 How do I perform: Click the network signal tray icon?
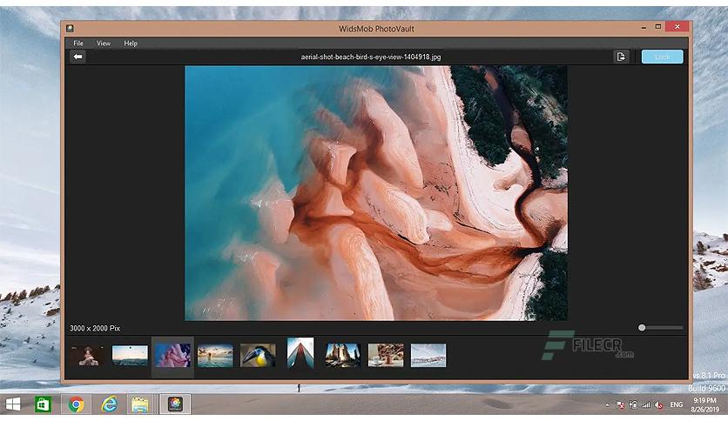[x=646, y=405]
